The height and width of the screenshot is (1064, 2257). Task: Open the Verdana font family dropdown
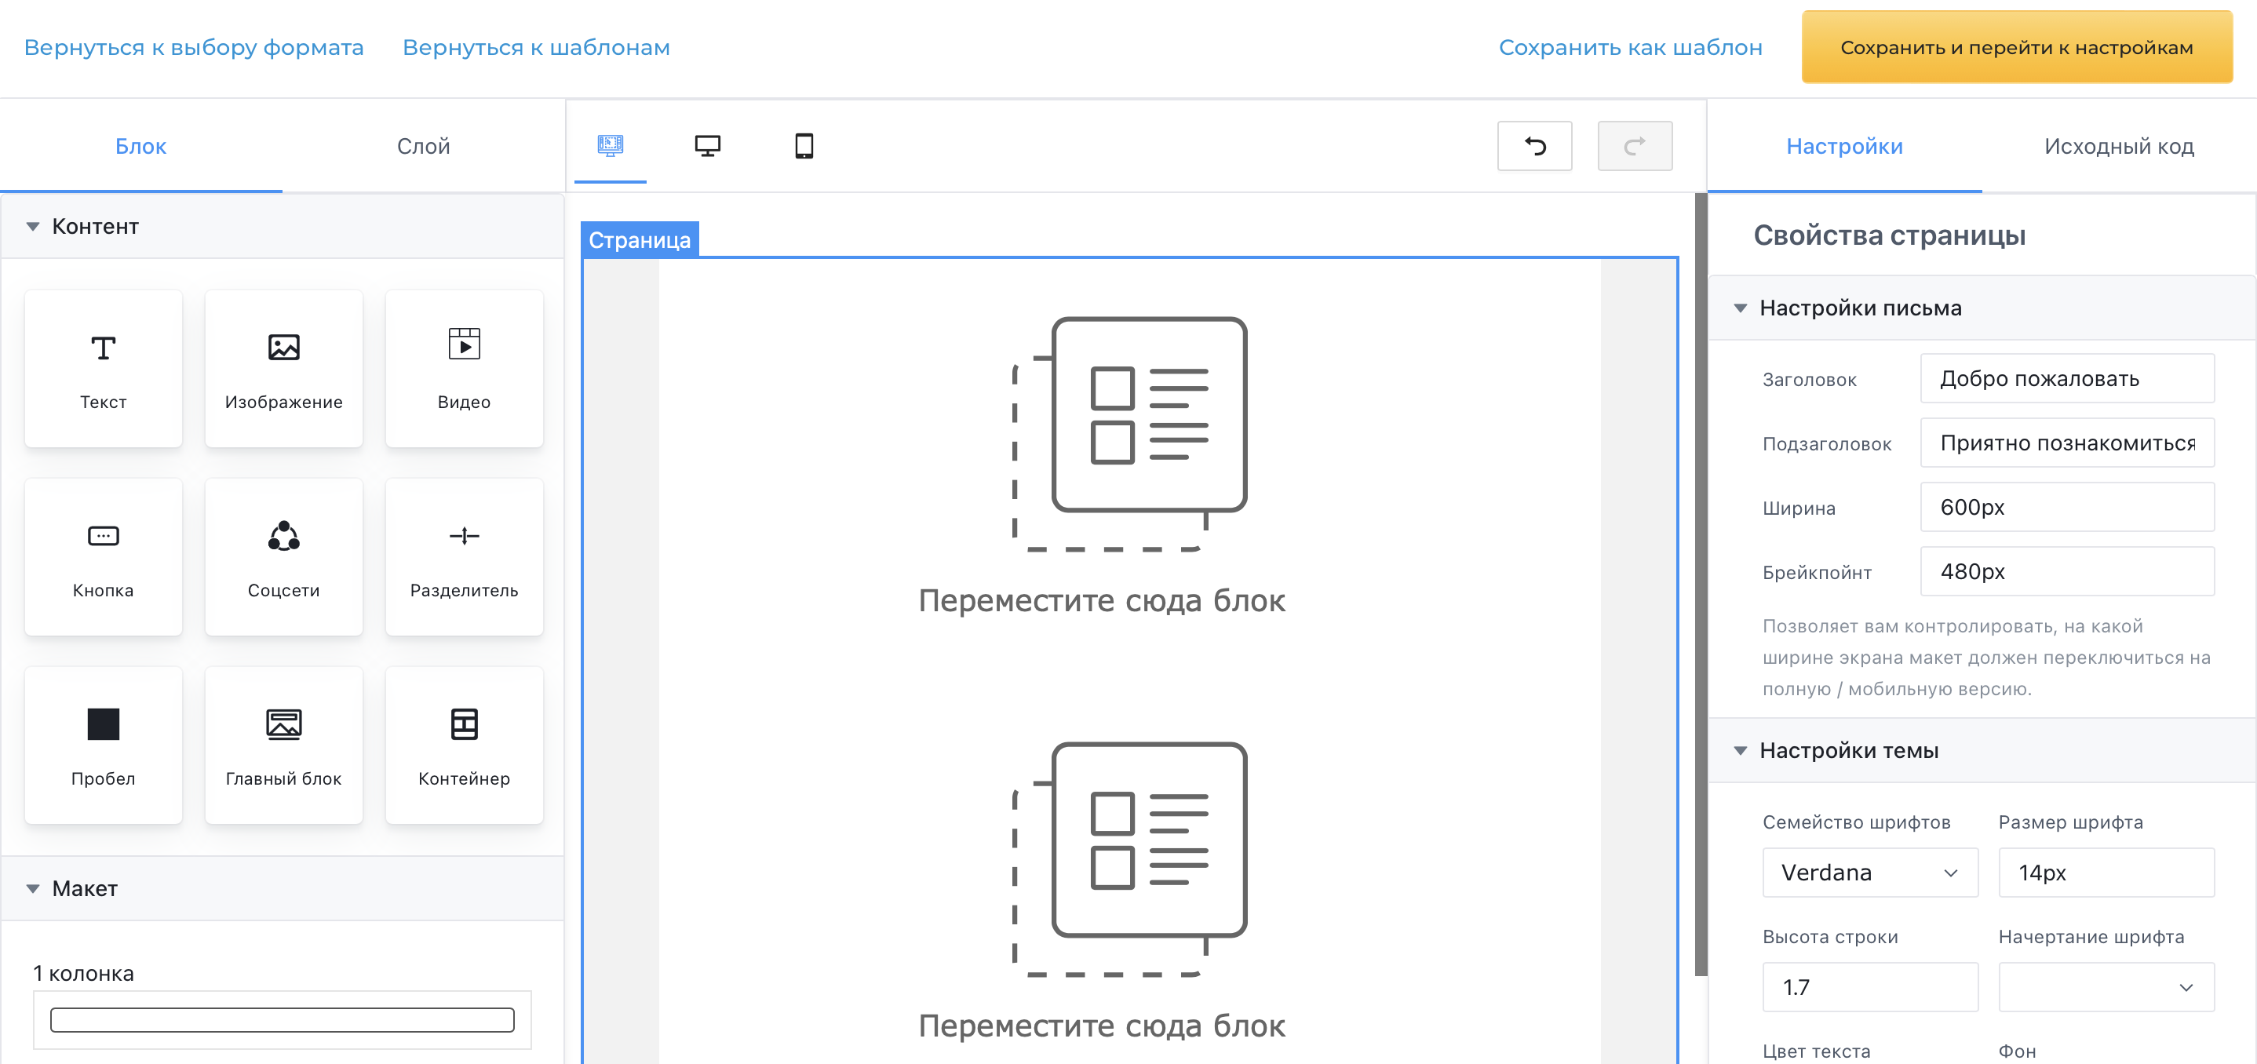[1870, 873]
